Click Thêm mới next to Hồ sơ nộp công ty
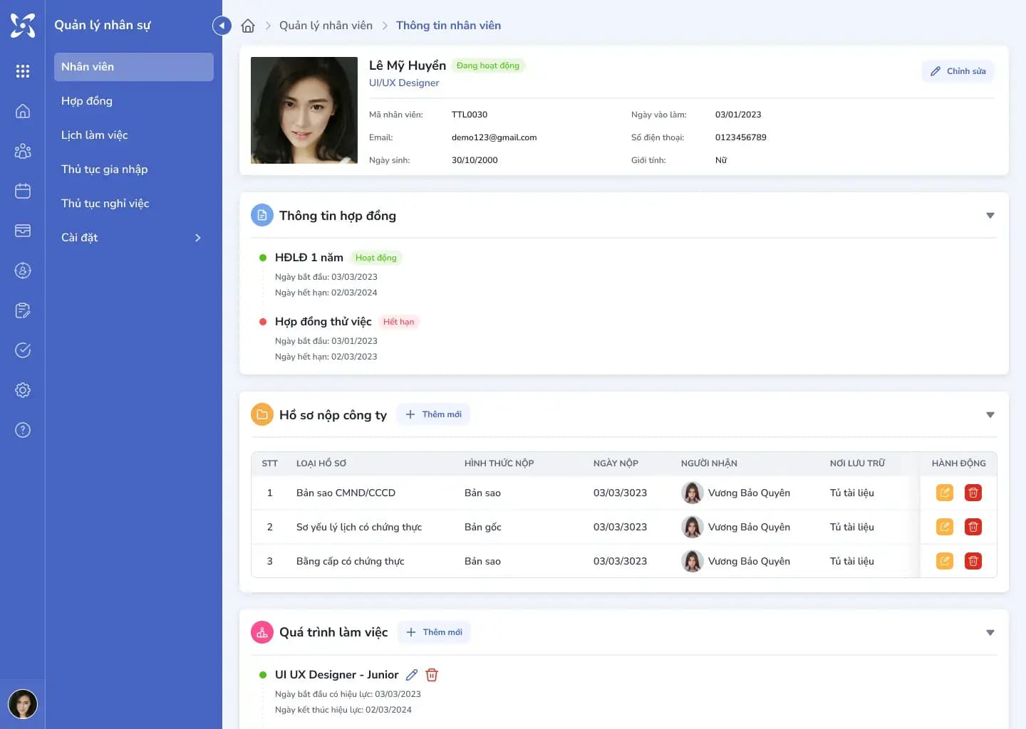This screenshot has height=729, width=1026. click(433, 414)
